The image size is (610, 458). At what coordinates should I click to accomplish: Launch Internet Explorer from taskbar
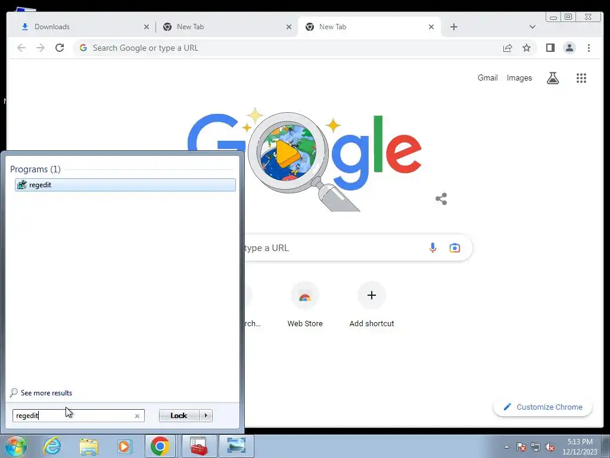click(x=52, y=446)
